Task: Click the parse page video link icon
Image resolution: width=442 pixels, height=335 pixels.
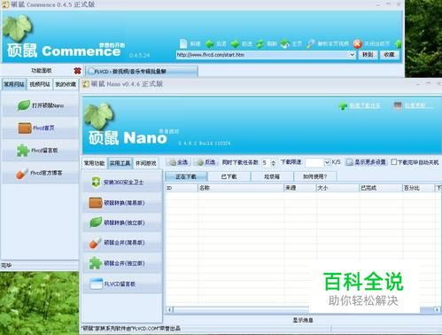Action: [311, 44]
